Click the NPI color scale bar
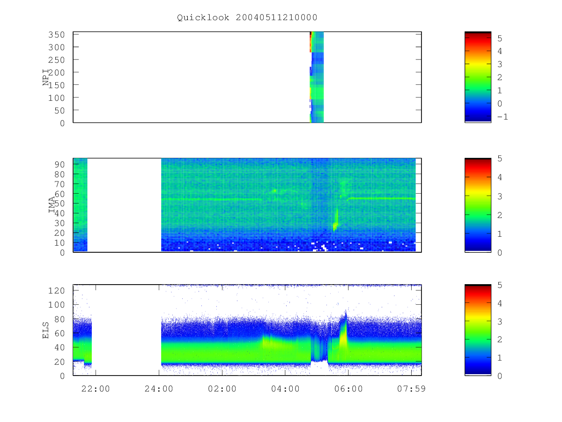Screen dimensions: 562x422 tap(478, 77)
